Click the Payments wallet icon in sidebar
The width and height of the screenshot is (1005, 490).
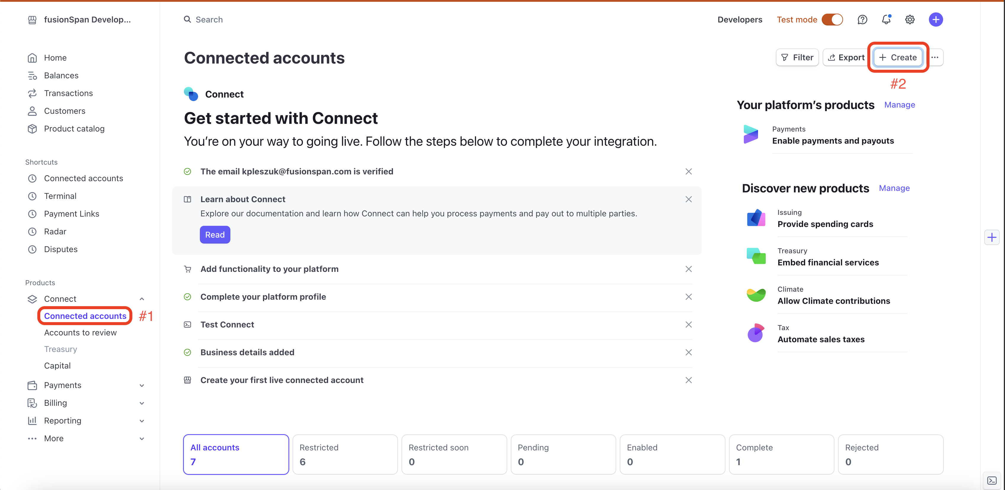coord(32,385)
